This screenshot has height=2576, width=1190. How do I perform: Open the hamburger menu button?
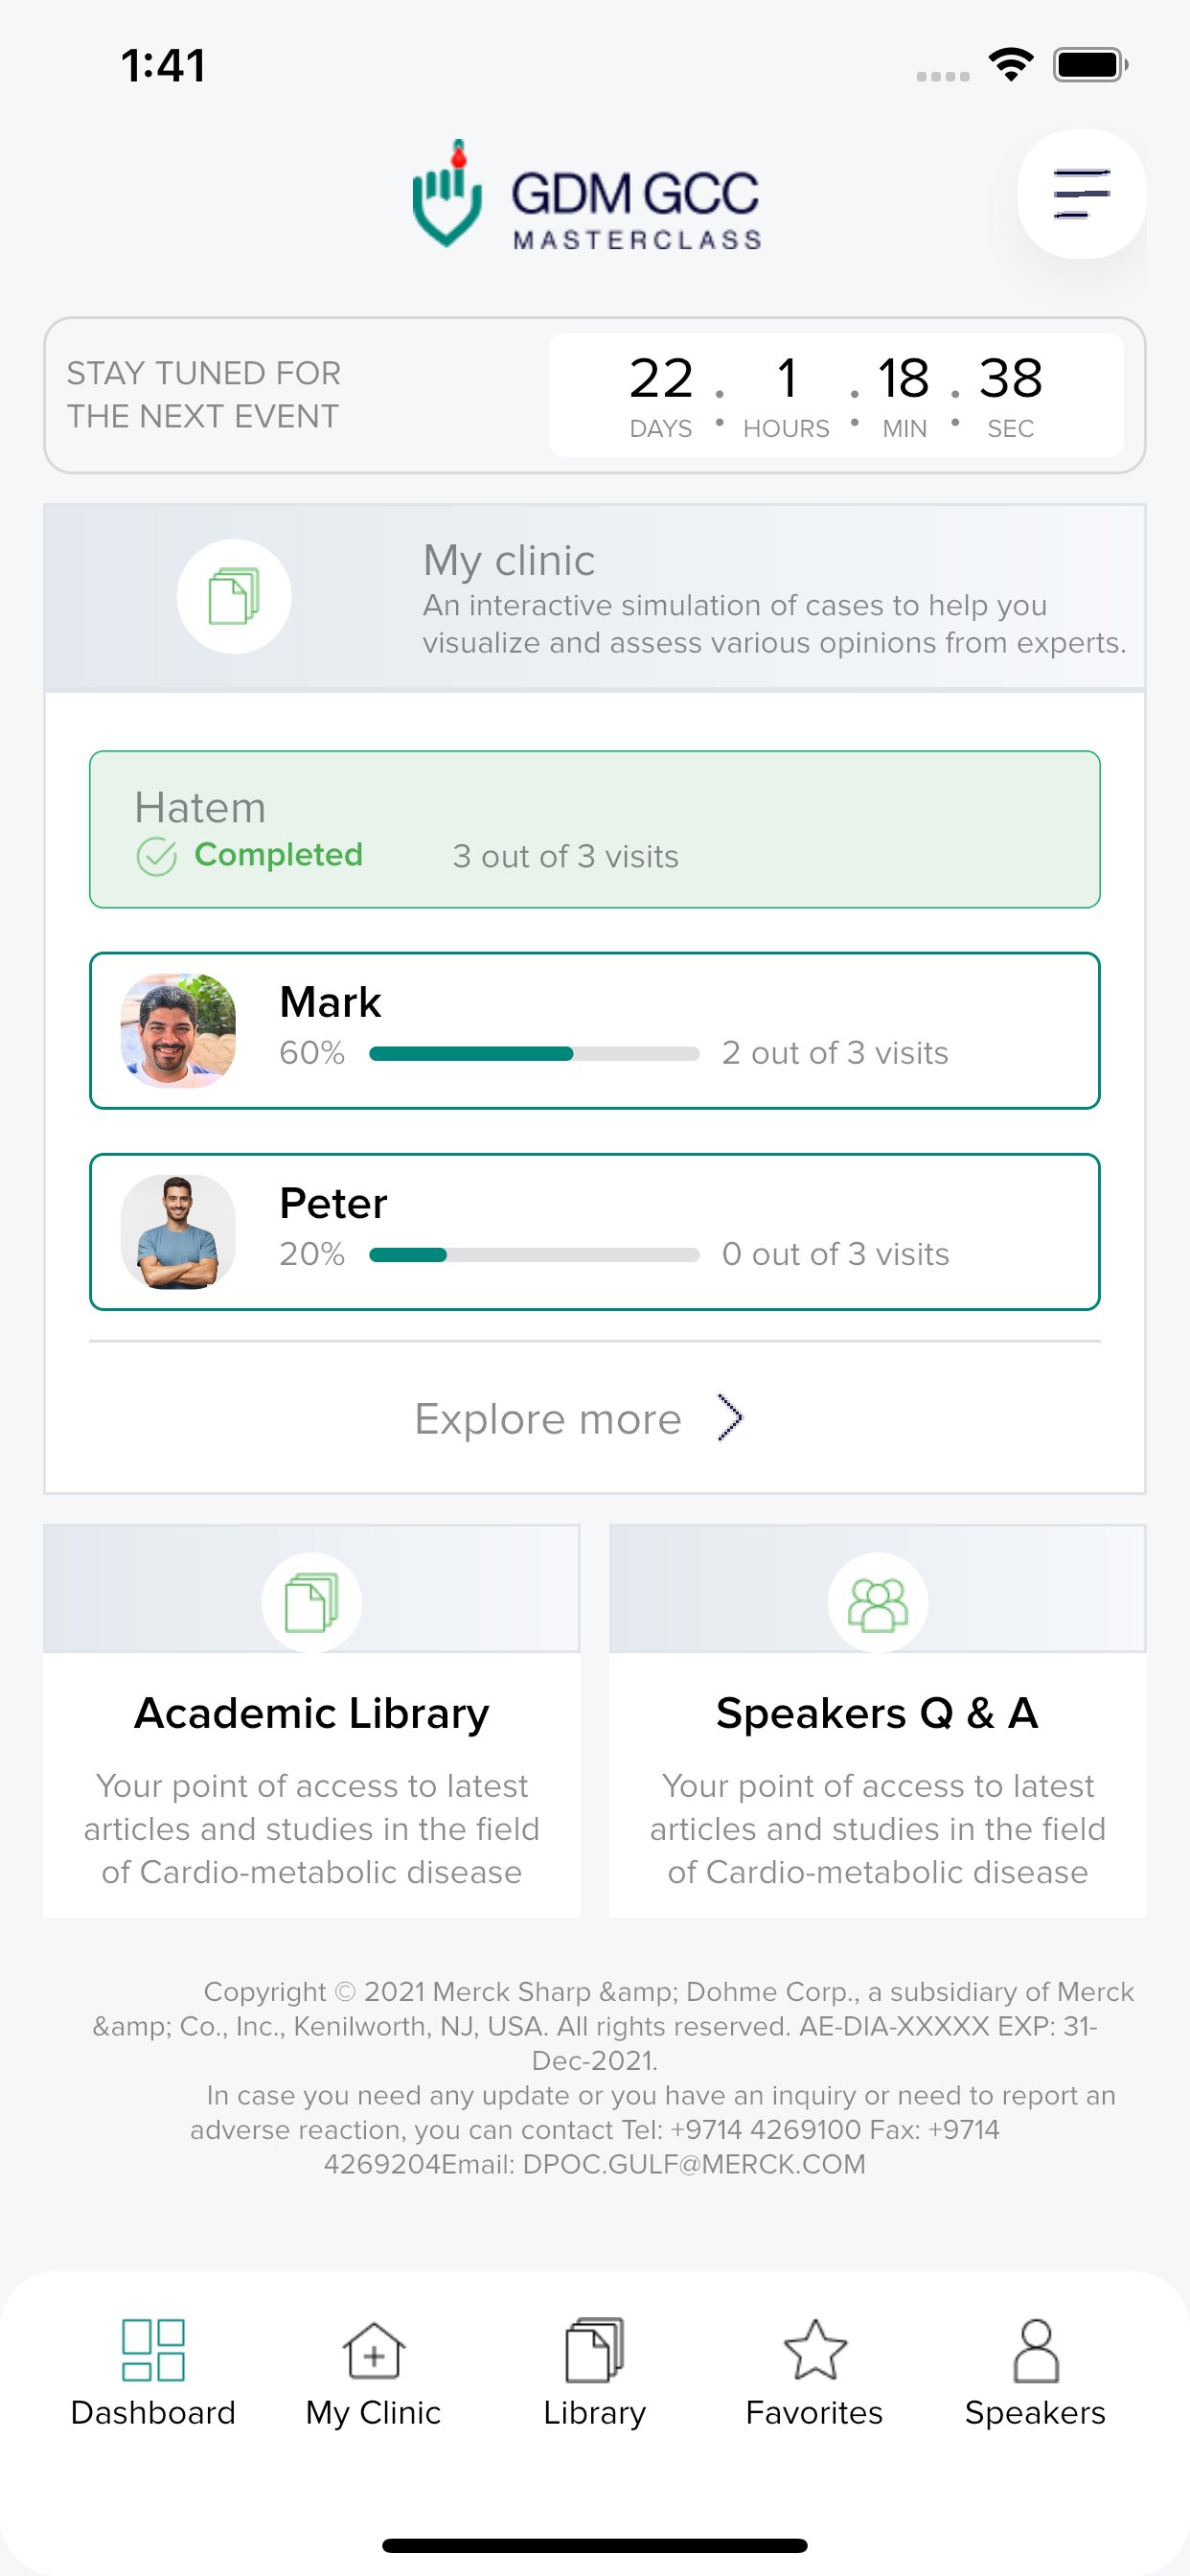click(1081, 194)
